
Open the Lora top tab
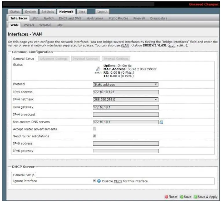[x=82, y=12]
